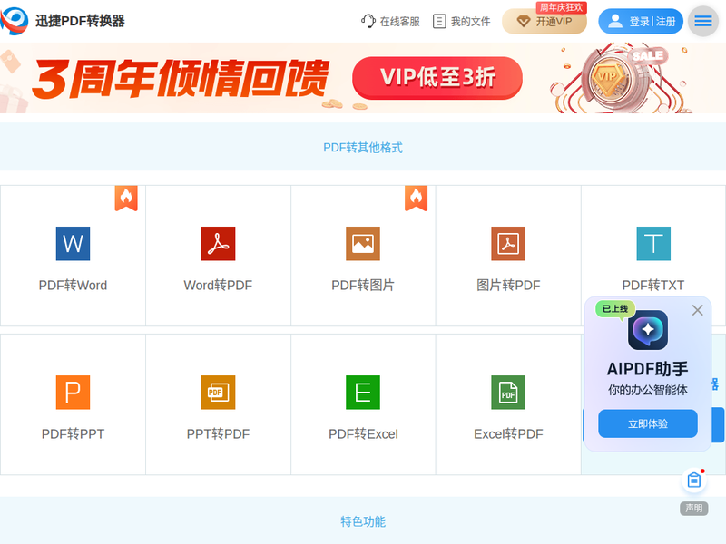Click the 登录|注册 login button
The height and width of the screenshot is (544, 726).
coord(641,22)
